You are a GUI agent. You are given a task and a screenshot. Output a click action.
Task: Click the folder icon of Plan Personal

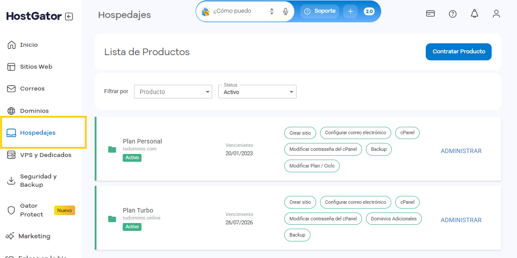coord(112,149)
